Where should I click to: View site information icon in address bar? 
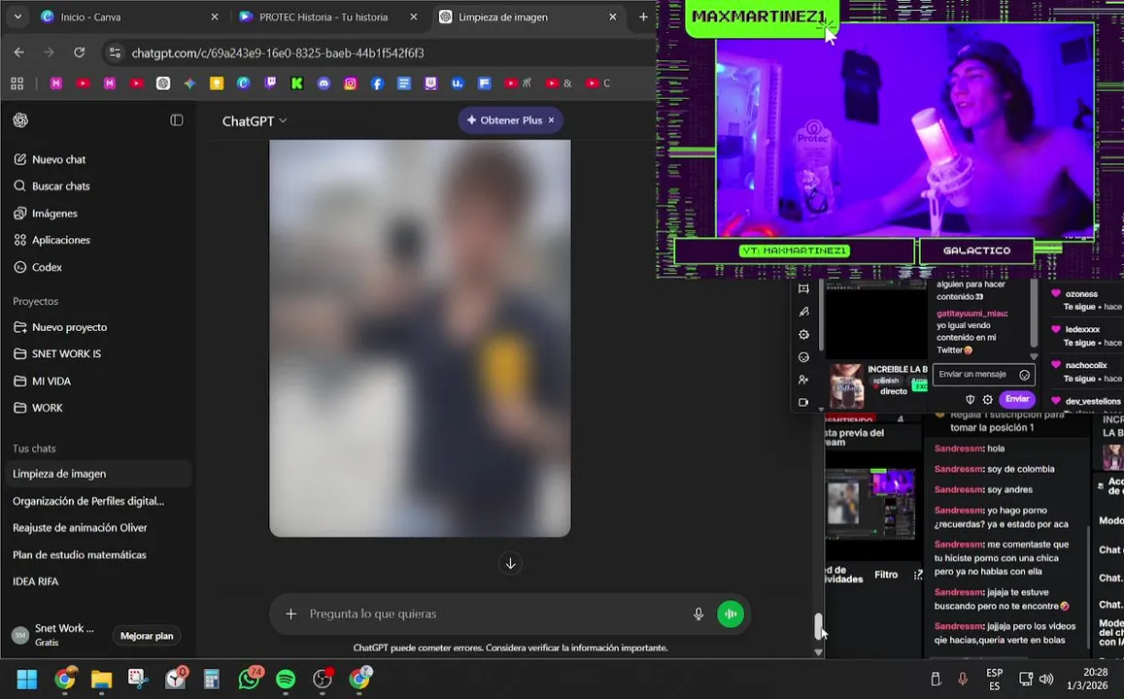[x=115, y=52]
